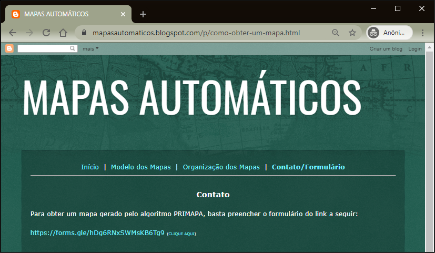Open the forms.gle form link
This screenshot has height=253, width=435.
[97, 232]
